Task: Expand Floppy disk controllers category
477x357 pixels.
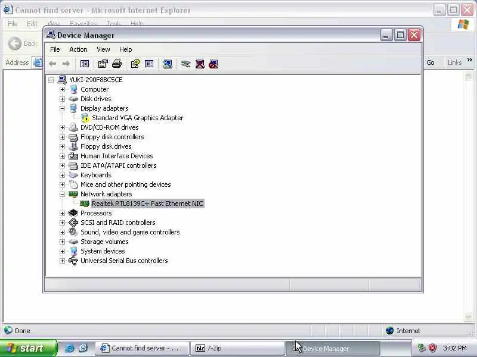Action: pos(63,137)
